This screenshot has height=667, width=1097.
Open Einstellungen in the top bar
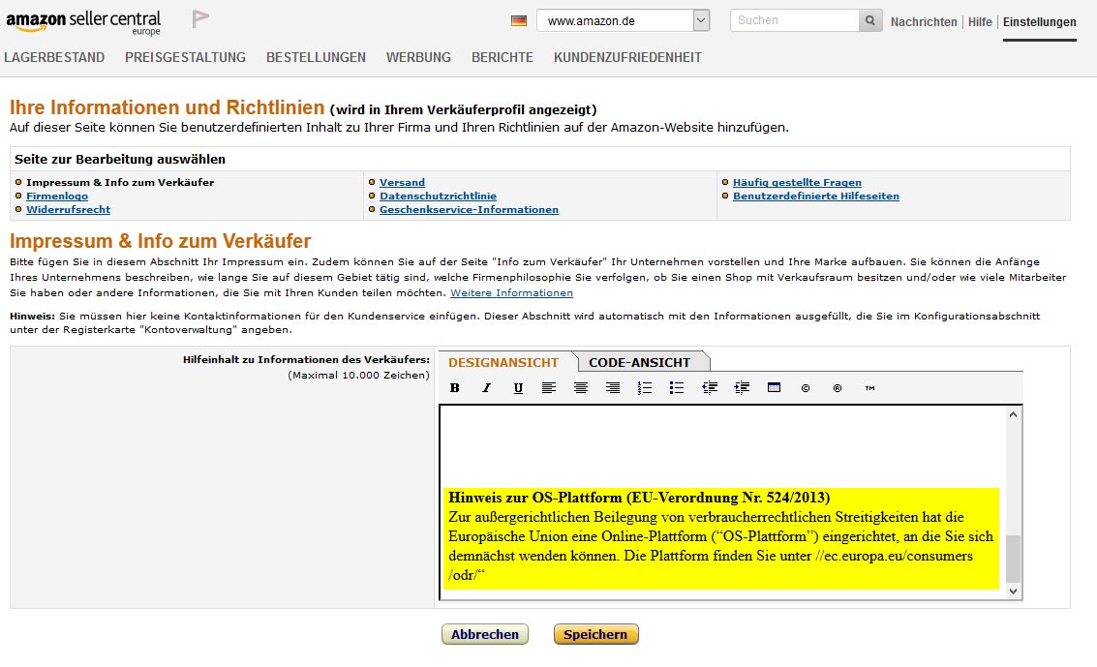click(x=1040, y=21)
